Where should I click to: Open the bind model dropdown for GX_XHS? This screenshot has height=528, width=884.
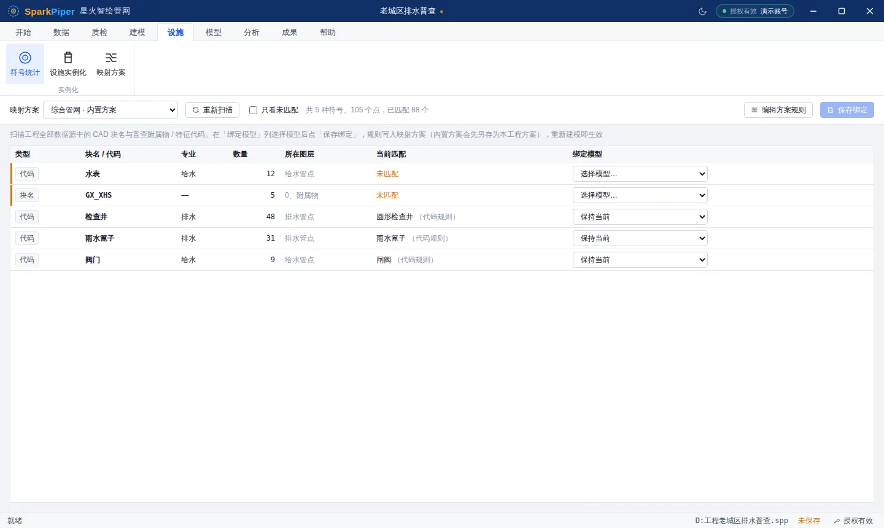point(640,195)
